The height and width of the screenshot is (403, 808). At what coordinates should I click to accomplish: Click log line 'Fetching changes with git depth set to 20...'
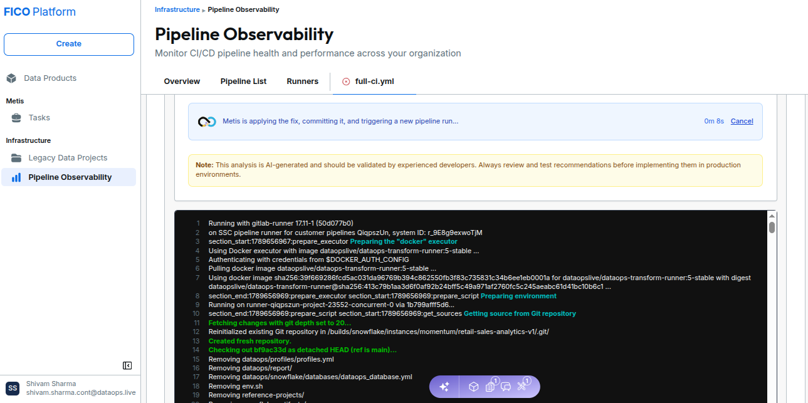click(x=280, y=323)
